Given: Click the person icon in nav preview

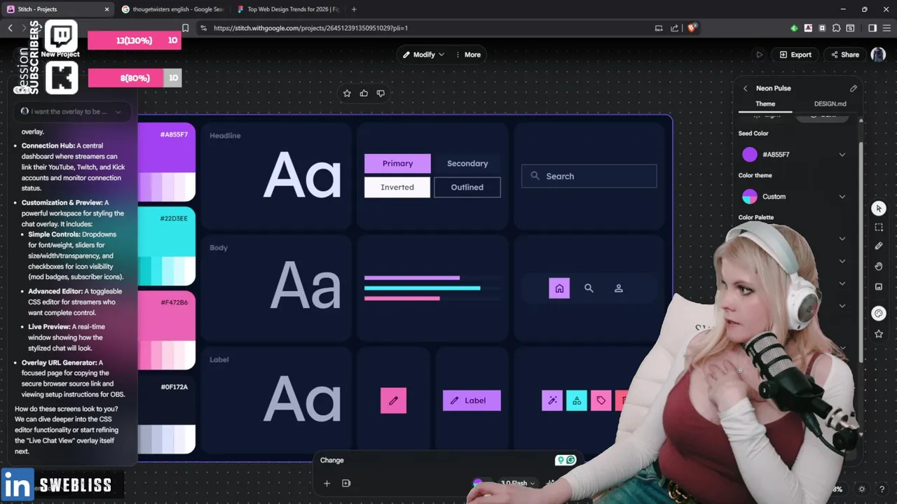Looking at the screenshot, I should [618, 288].
